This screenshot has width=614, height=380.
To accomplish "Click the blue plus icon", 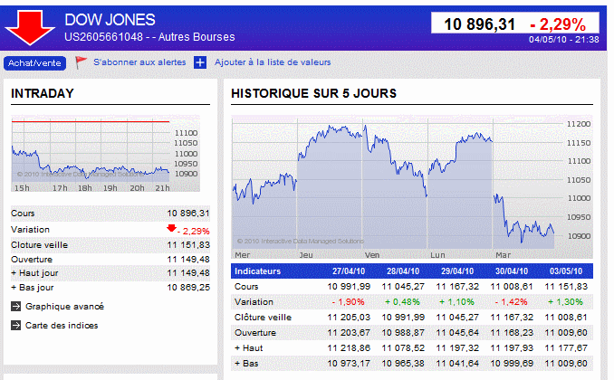I will point(200,62).
